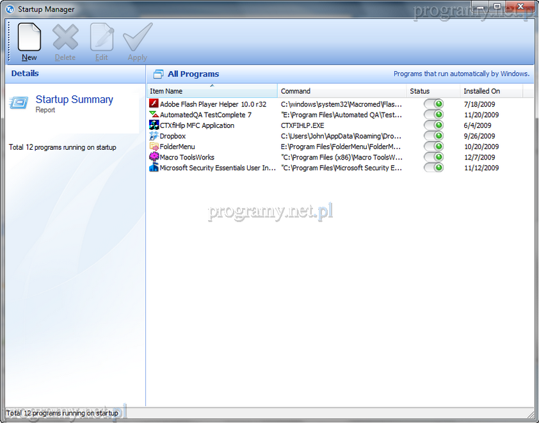Viewport: 539px width, 423px height.
Task: Sort list by Item Name column header
Action: 211,91
